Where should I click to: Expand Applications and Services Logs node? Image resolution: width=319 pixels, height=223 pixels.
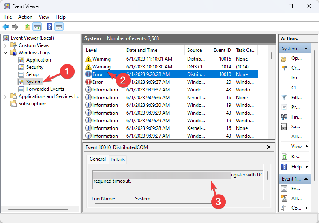pos(6,97)
